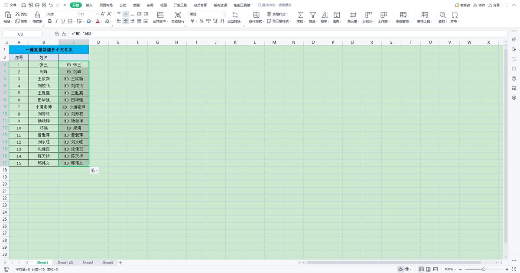Toggle Italic formatting

point(57,21)
